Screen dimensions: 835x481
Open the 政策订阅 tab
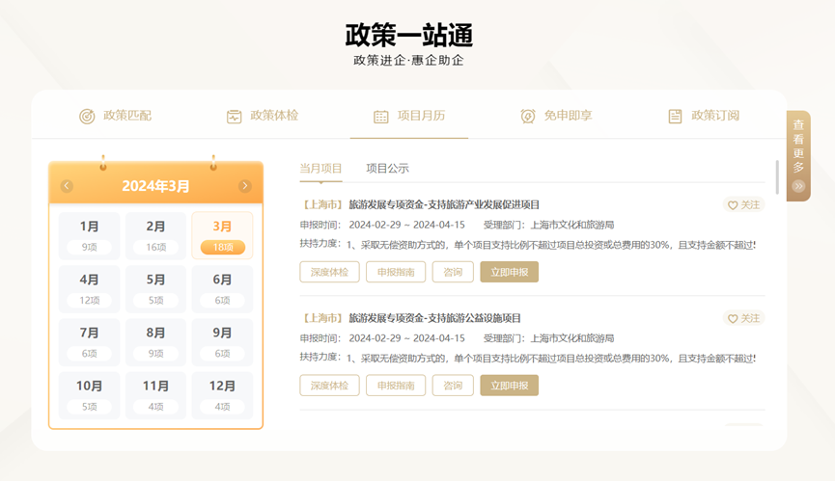(x=704, y=116)
